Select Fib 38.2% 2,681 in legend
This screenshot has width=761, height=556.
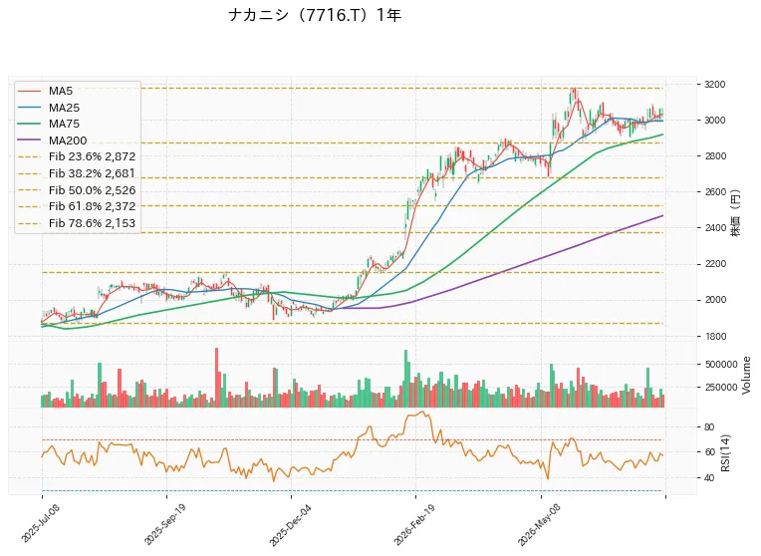point(77,173)
